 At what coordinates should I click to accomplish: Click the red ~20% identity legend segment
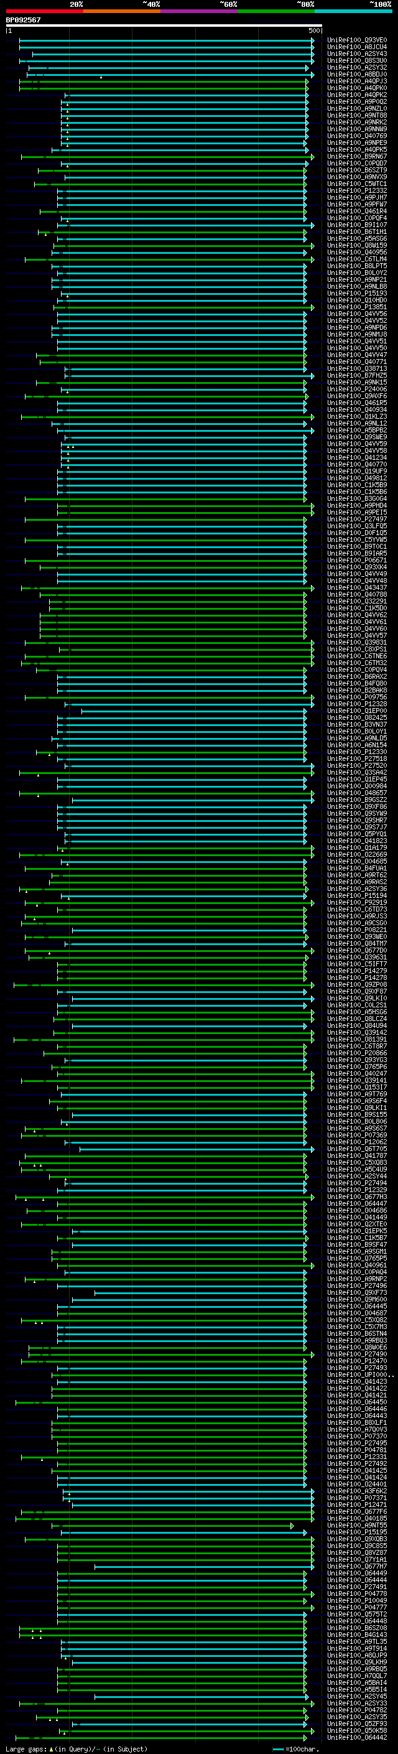pos(44,11)
